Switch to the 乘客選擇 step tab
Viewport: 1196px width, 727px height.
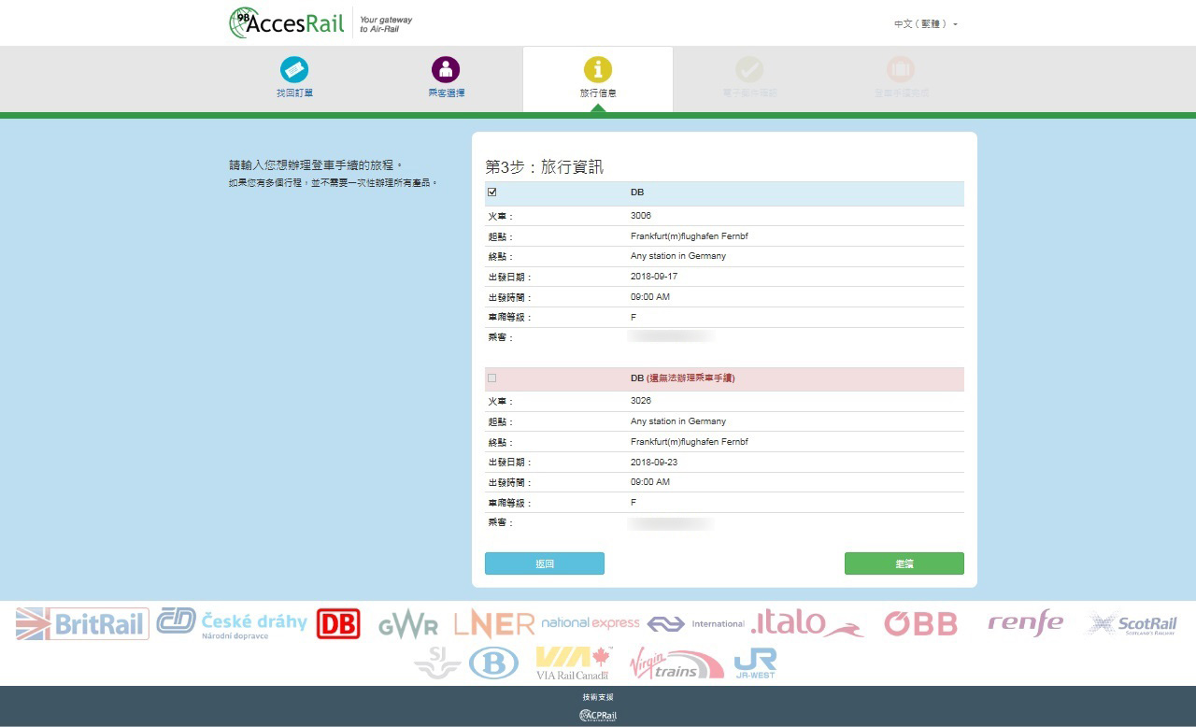pyautogui.click(x=446, y=93)
